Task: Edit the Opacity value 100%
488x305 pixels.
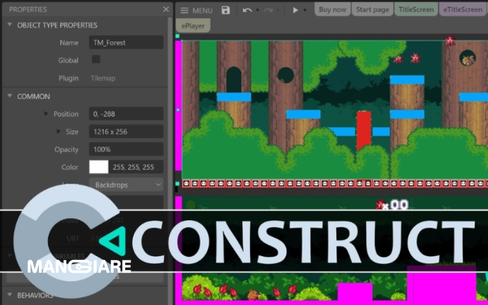Action: pos(126,149)
